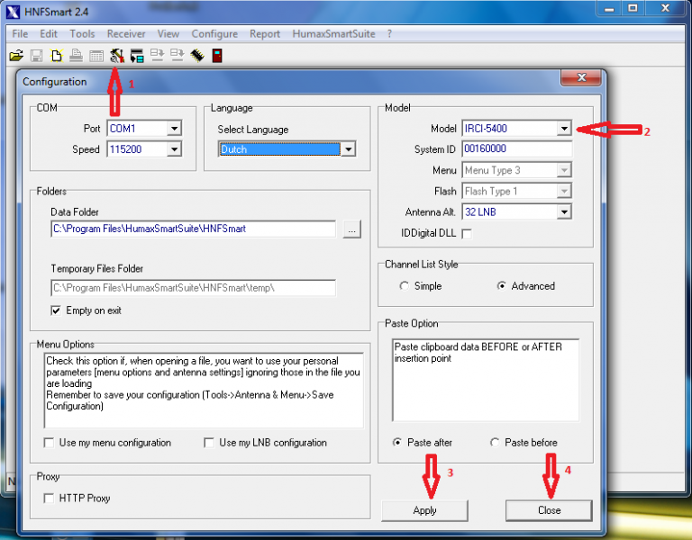Screen dimensions: 692x540
Task: Open the Edit menu
Action: [x=49, y=34]
